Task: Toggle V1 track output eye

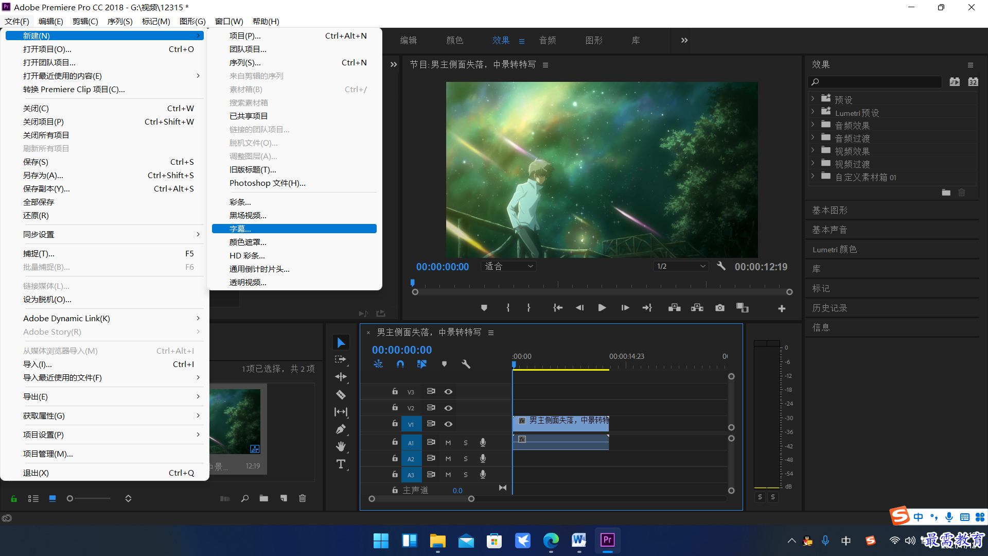Action: [448, 424]
